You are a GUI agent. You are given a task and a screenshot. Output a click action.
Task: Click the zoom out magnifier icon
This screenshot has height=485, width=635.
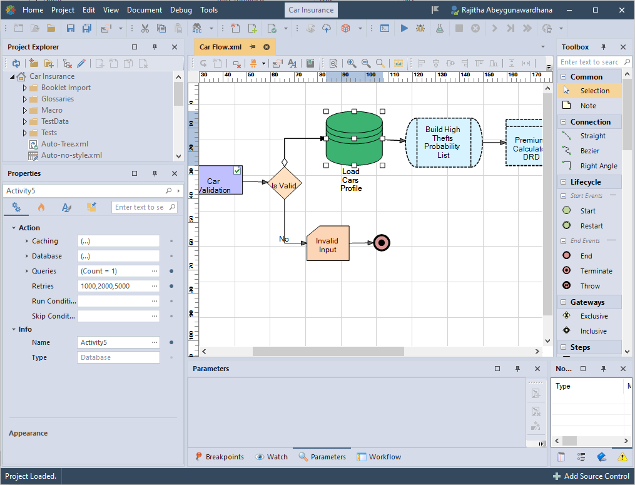pyautogui.click(x=366, y=63)
